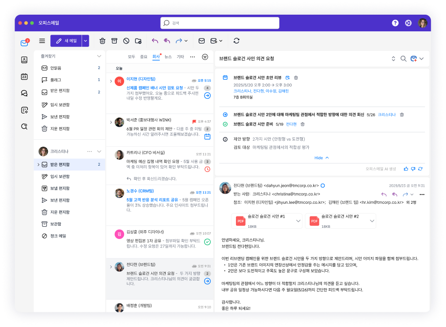Toggle the reminder clock on 카트리나 mail

[x=207, y=169]
